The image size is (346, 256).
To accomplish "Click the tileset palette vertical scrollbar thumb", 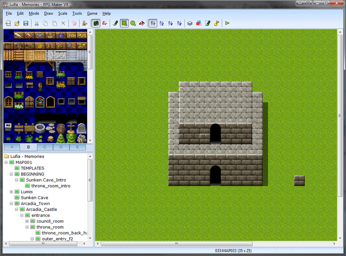I will pos(90,52).
